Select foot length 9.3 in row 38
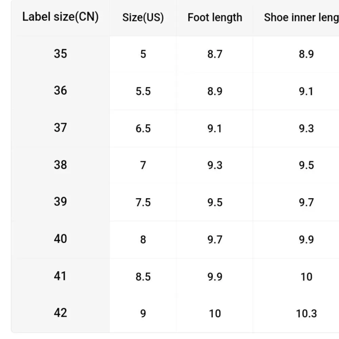This screenshot has width=339, height=339. click(215, 165)
